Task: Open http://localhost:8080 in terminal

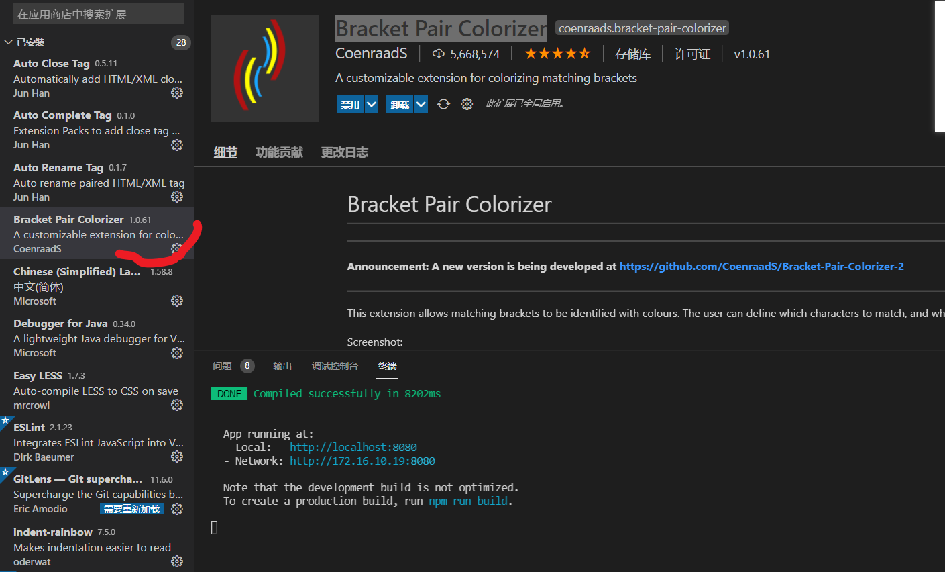Action: click(x=353, y=447)
